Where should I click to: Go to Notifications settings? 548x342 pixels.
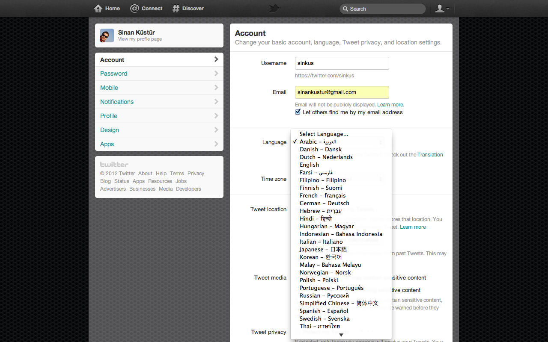pos(117,102)
